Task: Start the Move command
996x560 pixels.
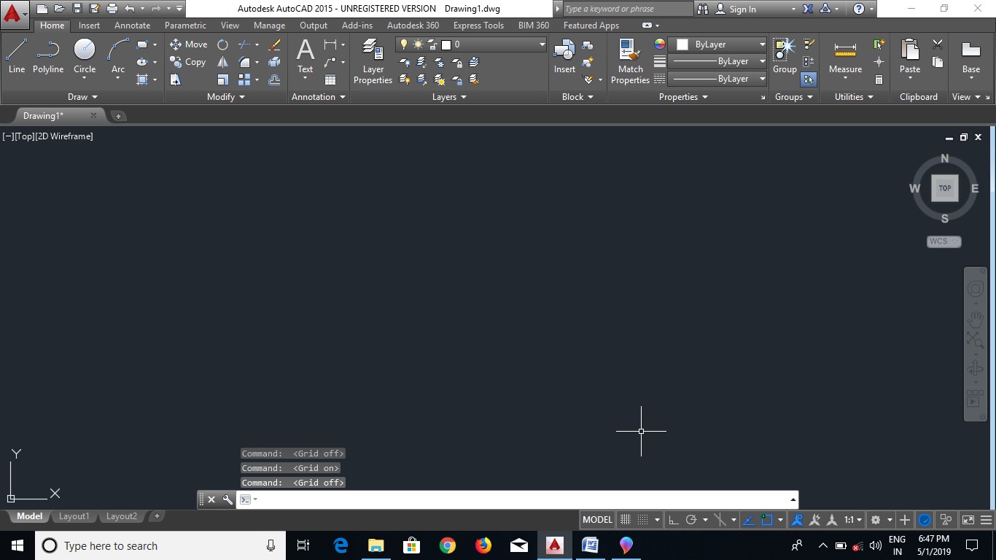Action: (x=189, y=44)
